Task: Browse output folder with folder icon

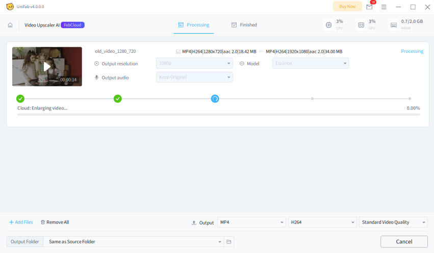Action: (229, 241)
